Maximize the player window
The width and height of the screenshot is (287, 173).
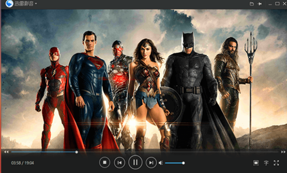[277, 4]
